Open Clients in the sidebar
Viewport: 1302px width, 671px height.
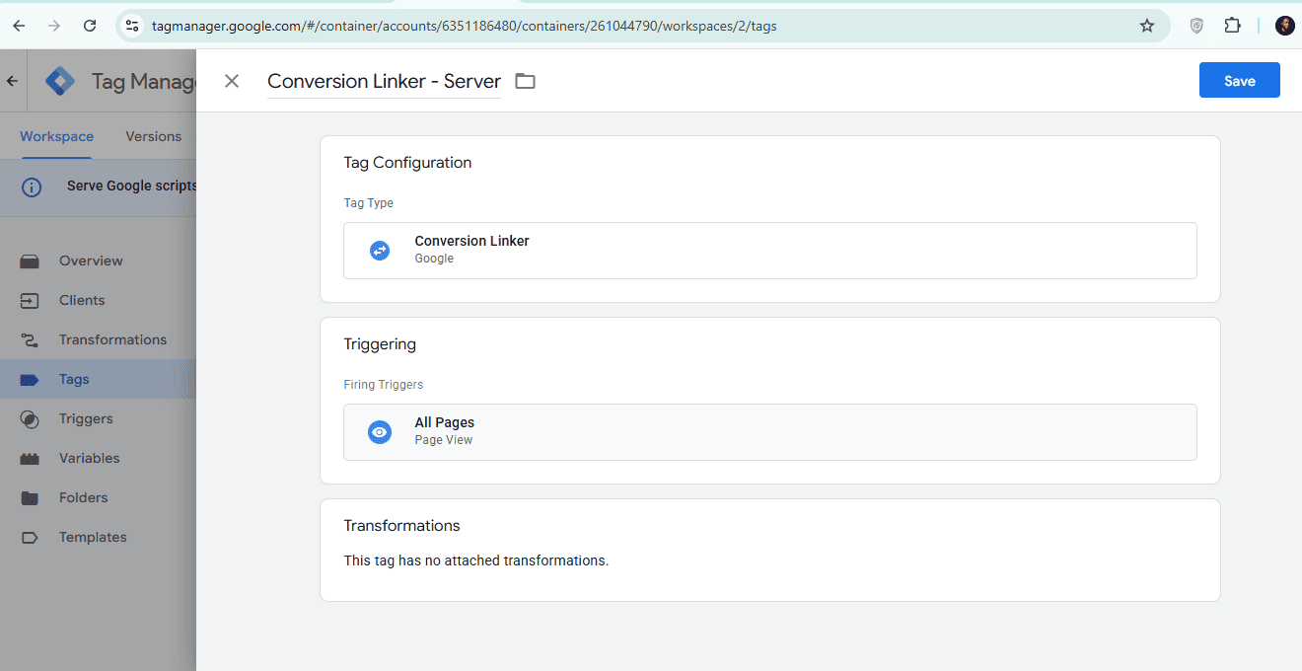98,300
